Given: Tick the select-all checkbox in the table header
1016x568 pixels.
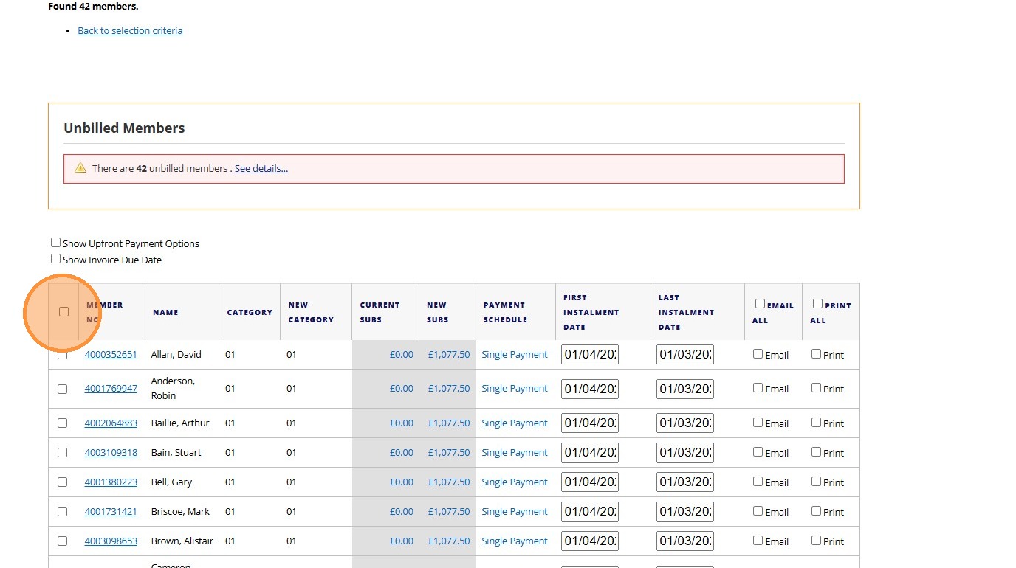Looking at the screenshot, I should [63, 312].
